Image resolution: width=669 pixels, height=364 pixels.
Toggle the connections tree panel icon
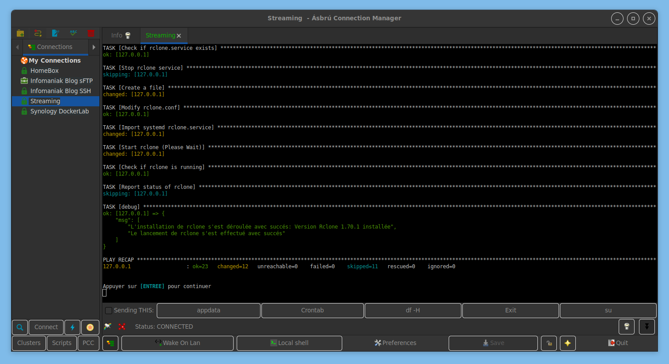click(110, 343)
